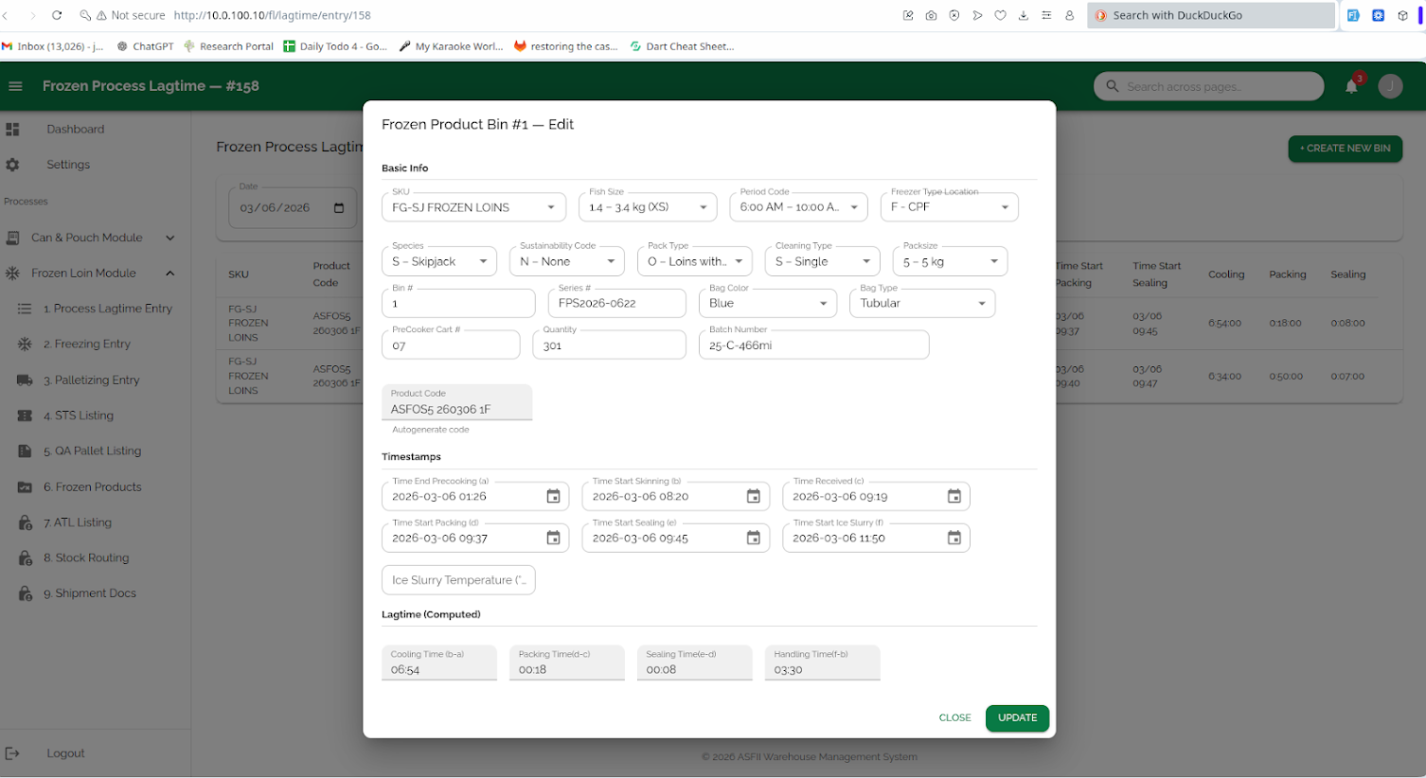This screenshot has width=1426, height=778.
Task: Click the Series # input field
Action: 616,303
